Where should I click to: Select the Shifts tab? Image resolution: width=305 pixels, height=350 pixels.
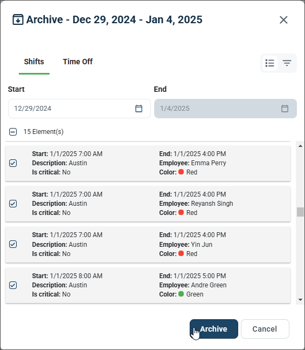[x=34, y=62]
